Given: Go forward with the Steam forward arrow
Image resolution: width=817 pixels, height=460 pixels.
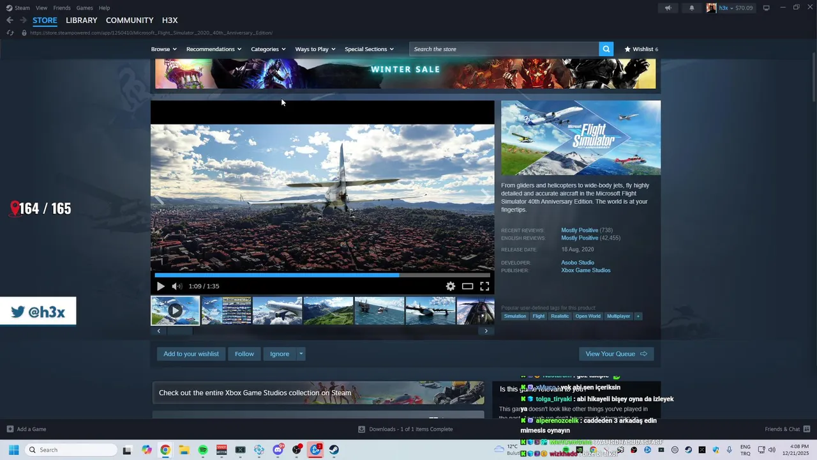Looking at the screenshot, I should tap(23, 20).
